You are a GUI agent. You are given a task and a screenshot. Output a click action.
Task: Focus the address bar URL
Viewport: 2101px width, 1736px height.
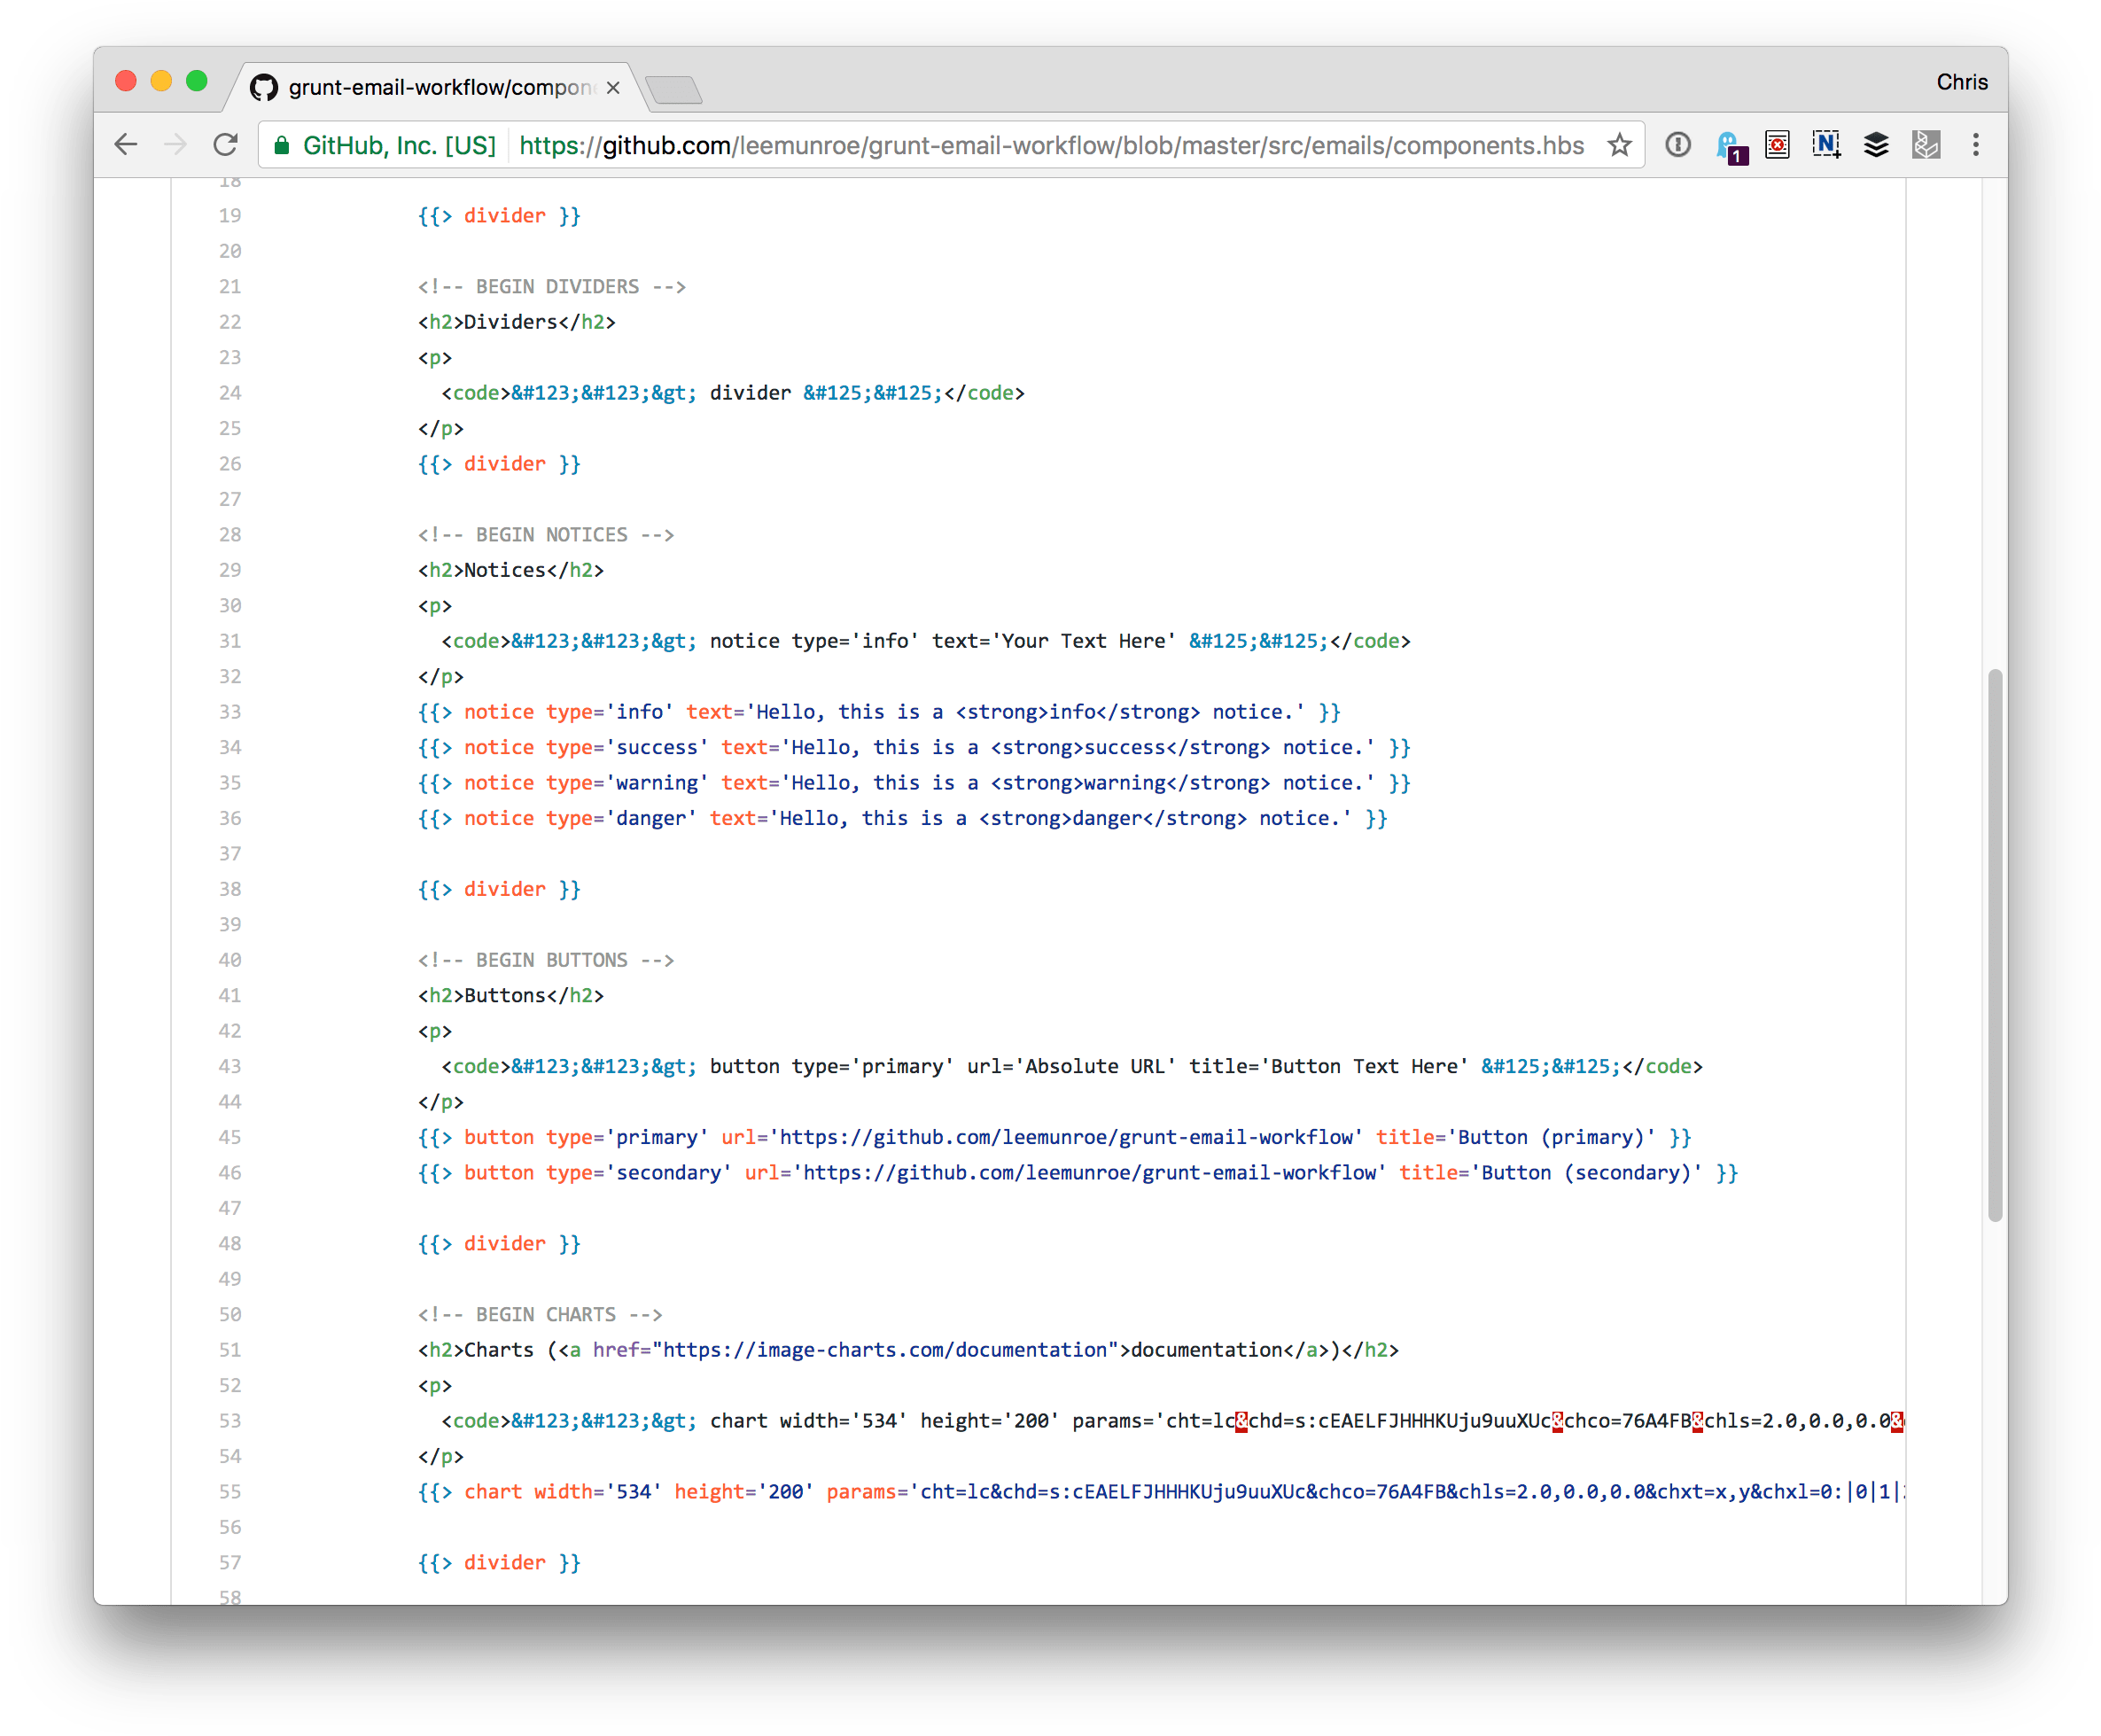pos(1051,146)
